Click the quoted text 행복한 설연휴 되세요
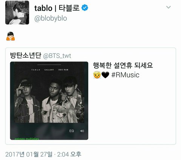The image size is (181, 160). click(123, 65)
